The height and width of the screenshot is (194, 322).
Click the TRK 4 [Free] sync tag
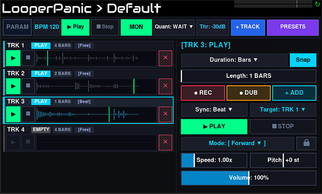click(x=84, y=130)
